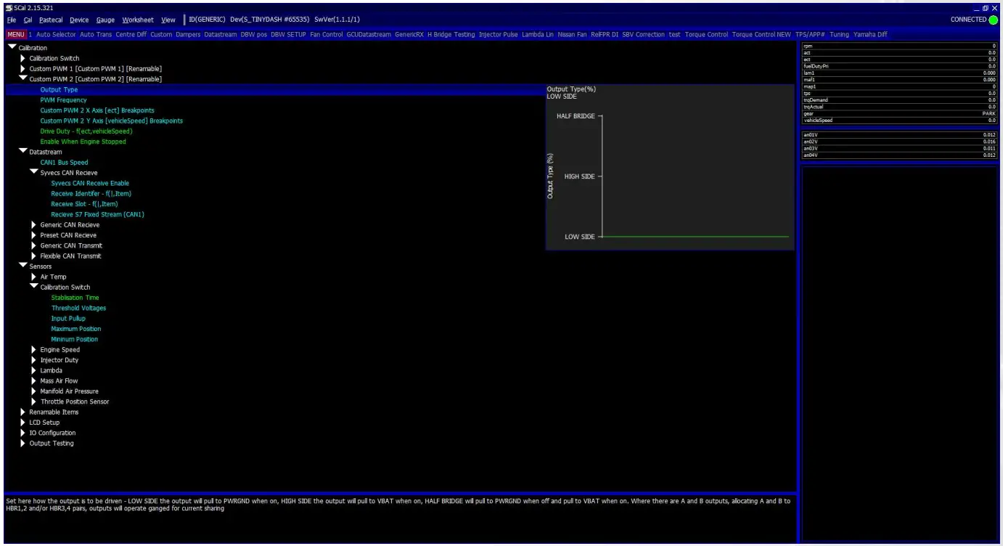Switch to the DBW SETUP worksheet tab

click(x=288, y=34)
